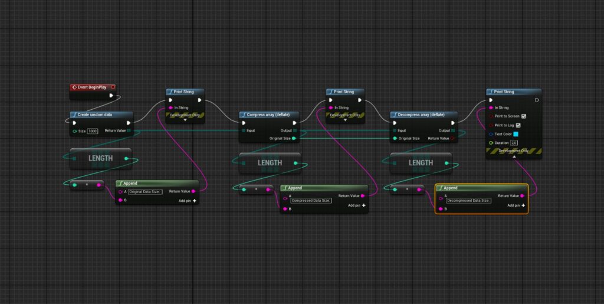Click the Size value field showing 1000
604x304 pixels.
[x=93, y=130]
